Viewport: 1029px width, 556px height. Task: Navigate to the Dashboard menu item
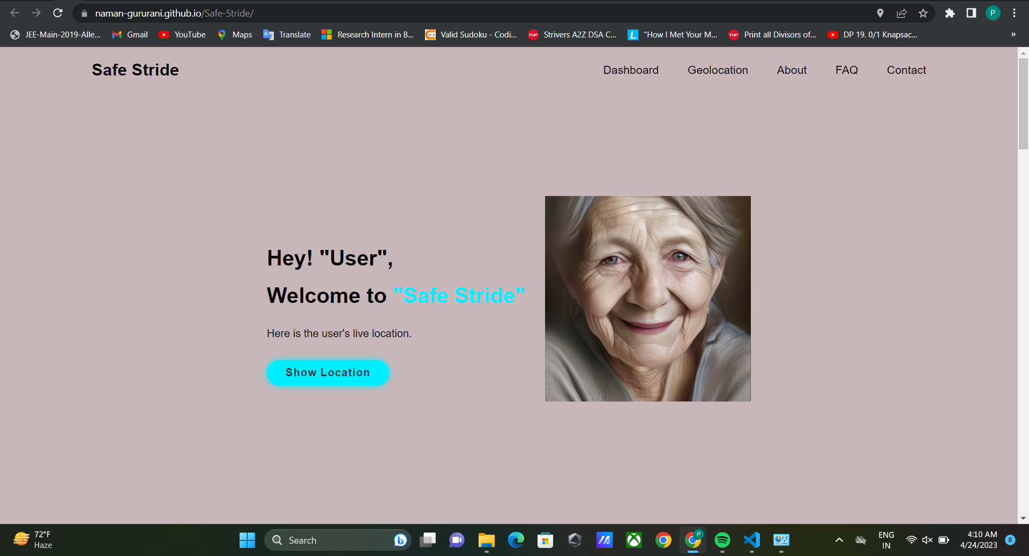coord(631,70)
